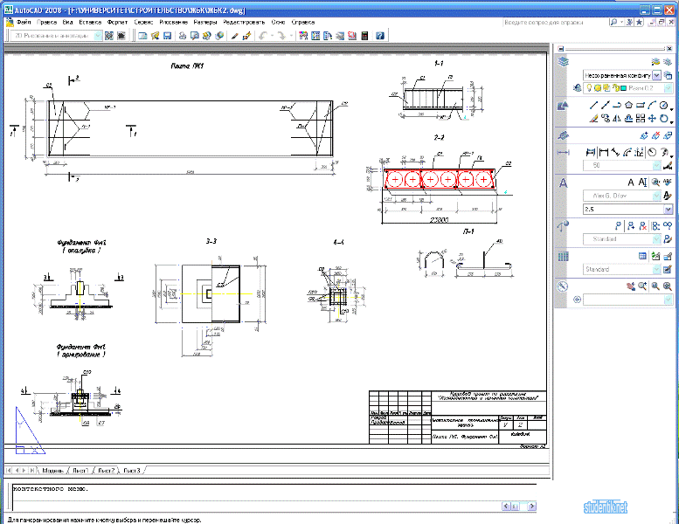Select the Polyline tool in dashboard
The height and width of the screenshot is (524, 679).
tap(617, 105)
